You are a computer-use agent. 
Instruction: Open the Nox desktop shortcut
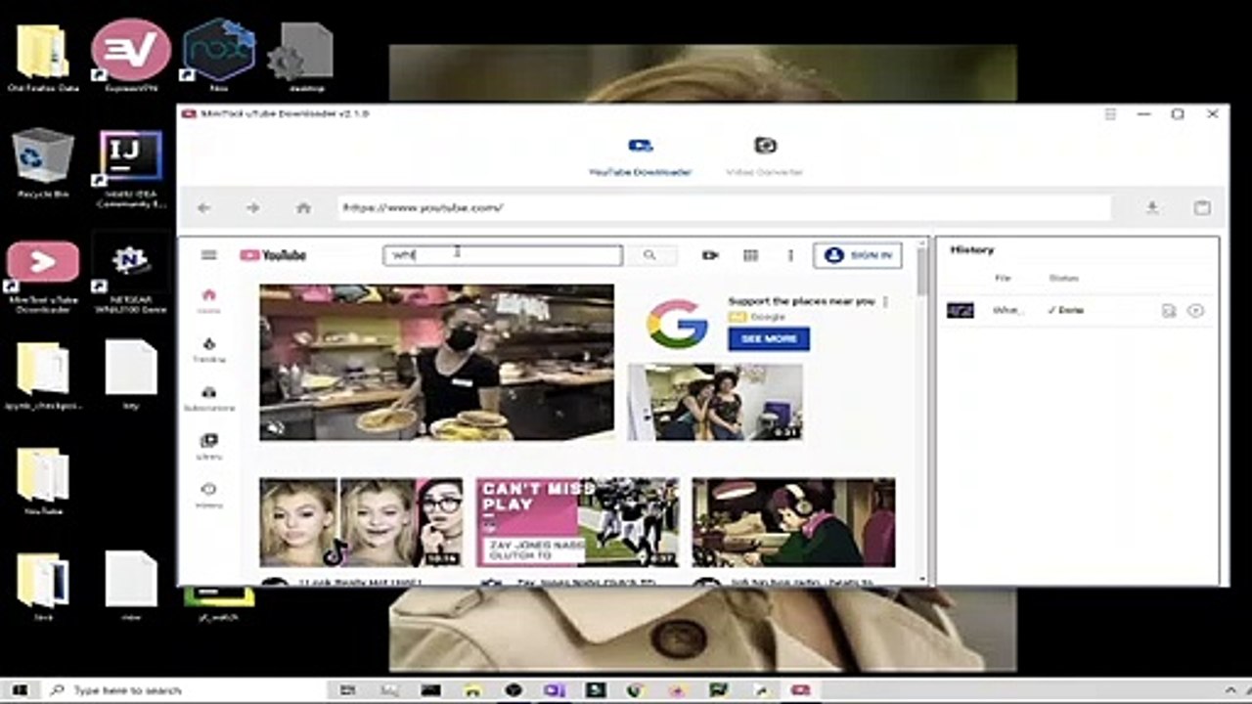(219, 55)
